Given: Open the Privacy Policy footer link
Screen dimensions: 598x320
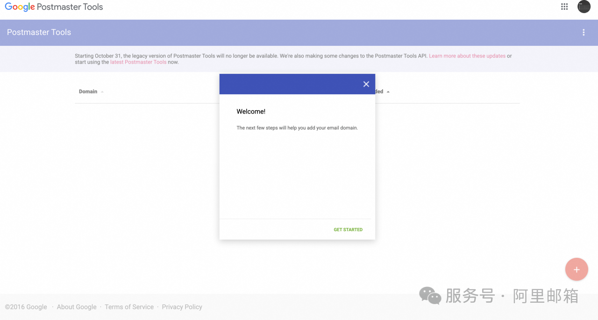Looking at the screenshot, I should tap(182, 307).
